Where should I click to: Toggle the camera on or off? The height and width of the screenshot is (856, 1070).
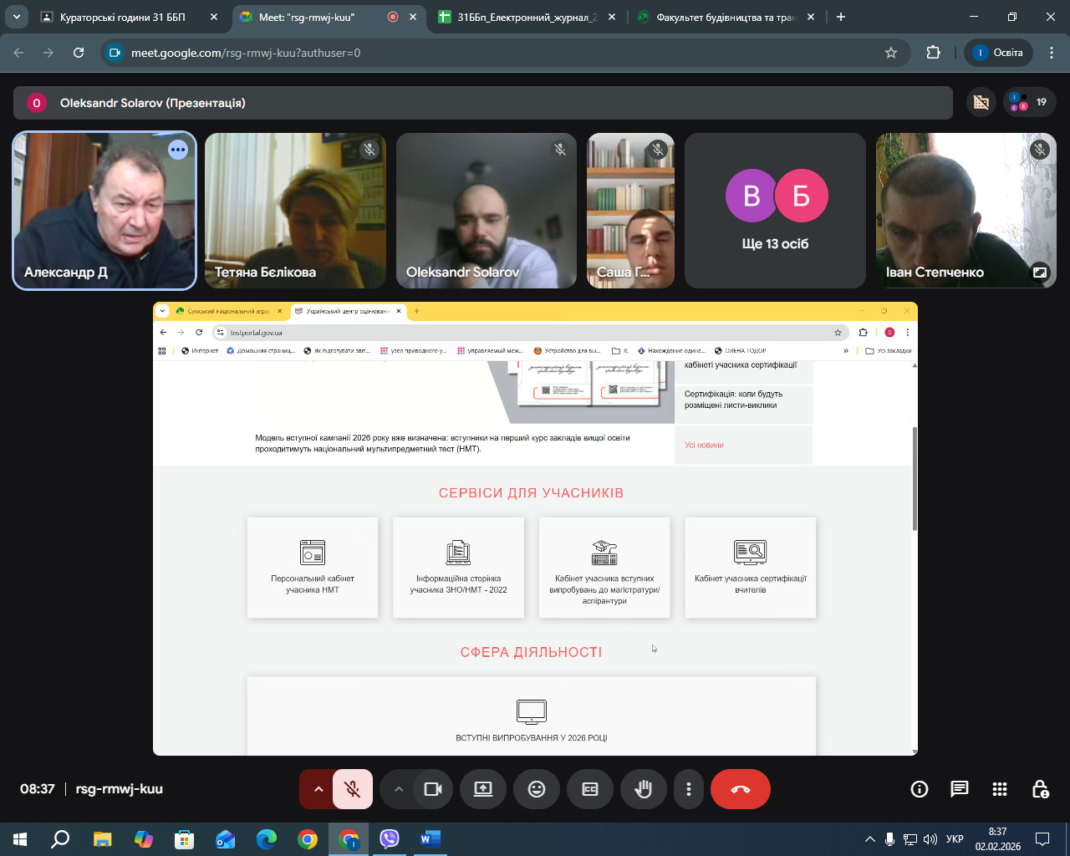click(433, 789)
